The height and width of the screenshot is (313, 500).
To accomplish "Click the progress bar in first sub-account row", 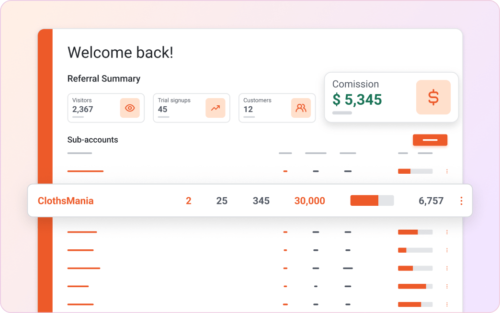I will (415, 171).
